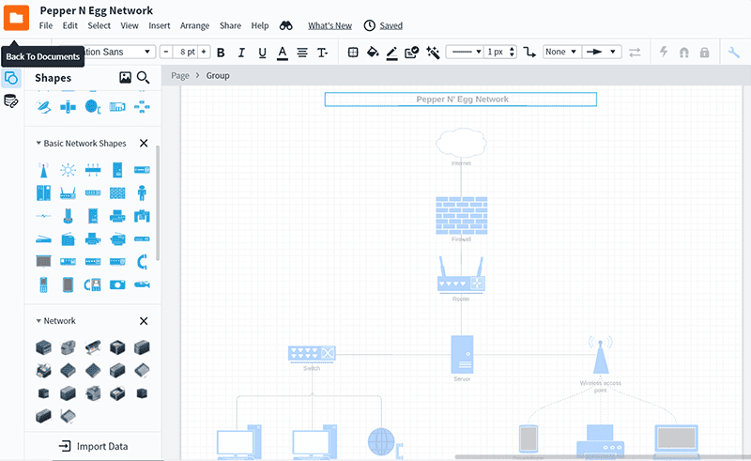751x461 pixels.
Task: Toggle underline text formatting
Action: click(262, 53)
